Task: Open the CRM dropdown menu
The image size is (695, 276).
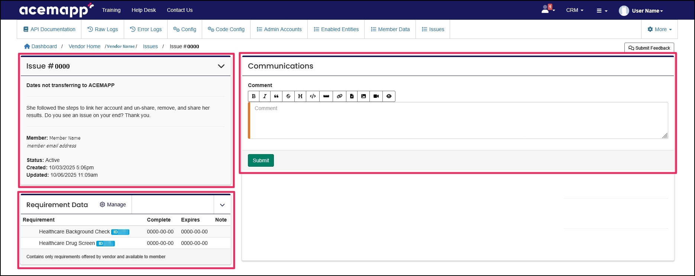Action: (x=575, y=10)
